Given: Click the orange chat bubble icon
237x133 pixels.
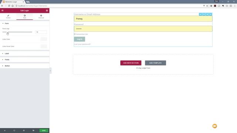Looking at the screenshot, I should [x=215, y=126].
